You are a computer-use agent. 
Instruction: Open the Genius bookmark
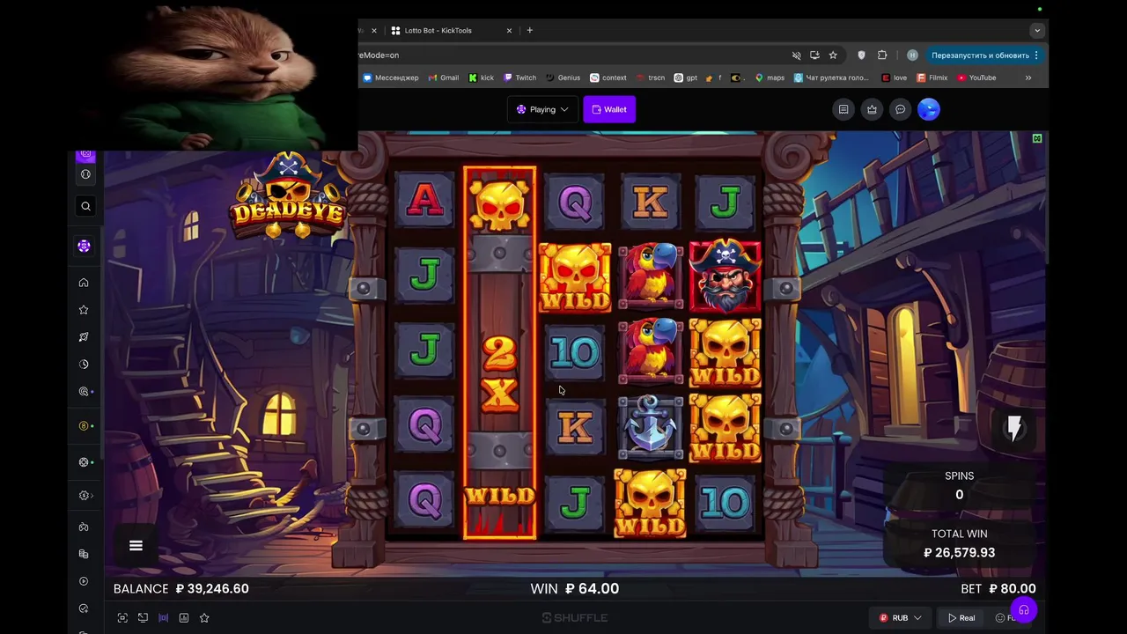[563, 77]
